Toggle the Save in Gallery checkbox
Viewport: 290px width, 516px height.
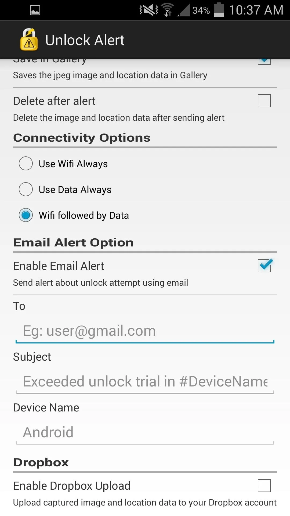coord(264,61)
